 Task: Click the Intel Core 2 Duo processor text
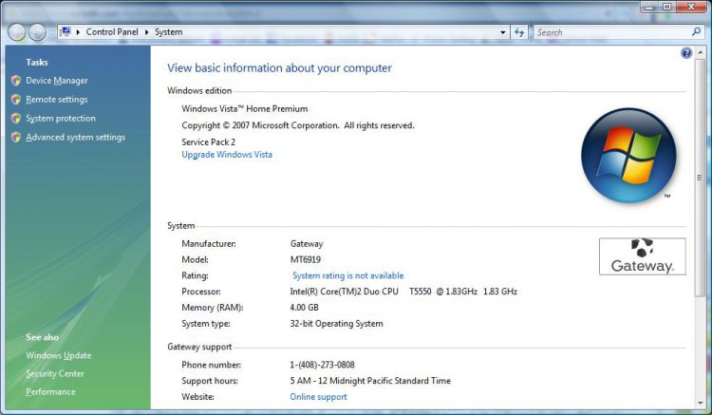pyautogui.click(x=403, y=292)
